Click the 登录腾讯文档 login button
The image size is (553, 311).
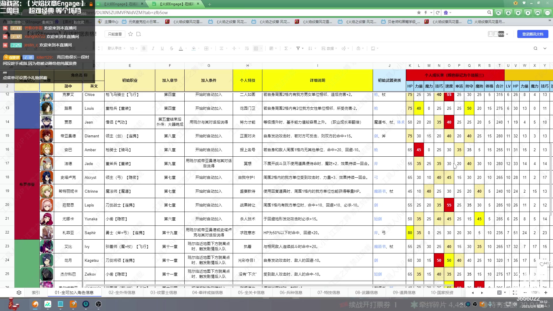[x=533, y=34]
